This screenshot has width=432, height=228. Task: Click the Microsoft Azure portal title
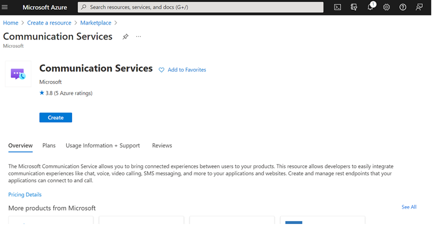click(x=45, y=8)
